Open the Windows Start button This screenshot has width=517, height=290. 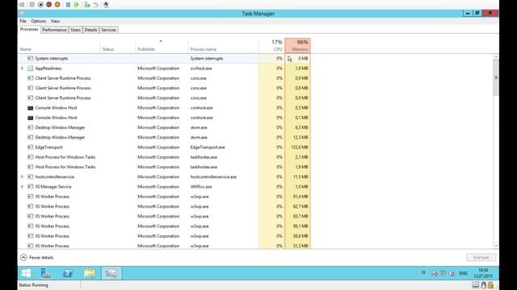26,273
